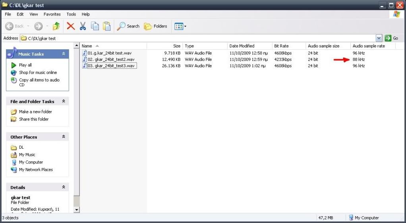Select file 02. gkar_24bit_test2.wav
Viewport: 406px width, 223px height.
pyautogui.click(x=111, y=59)
